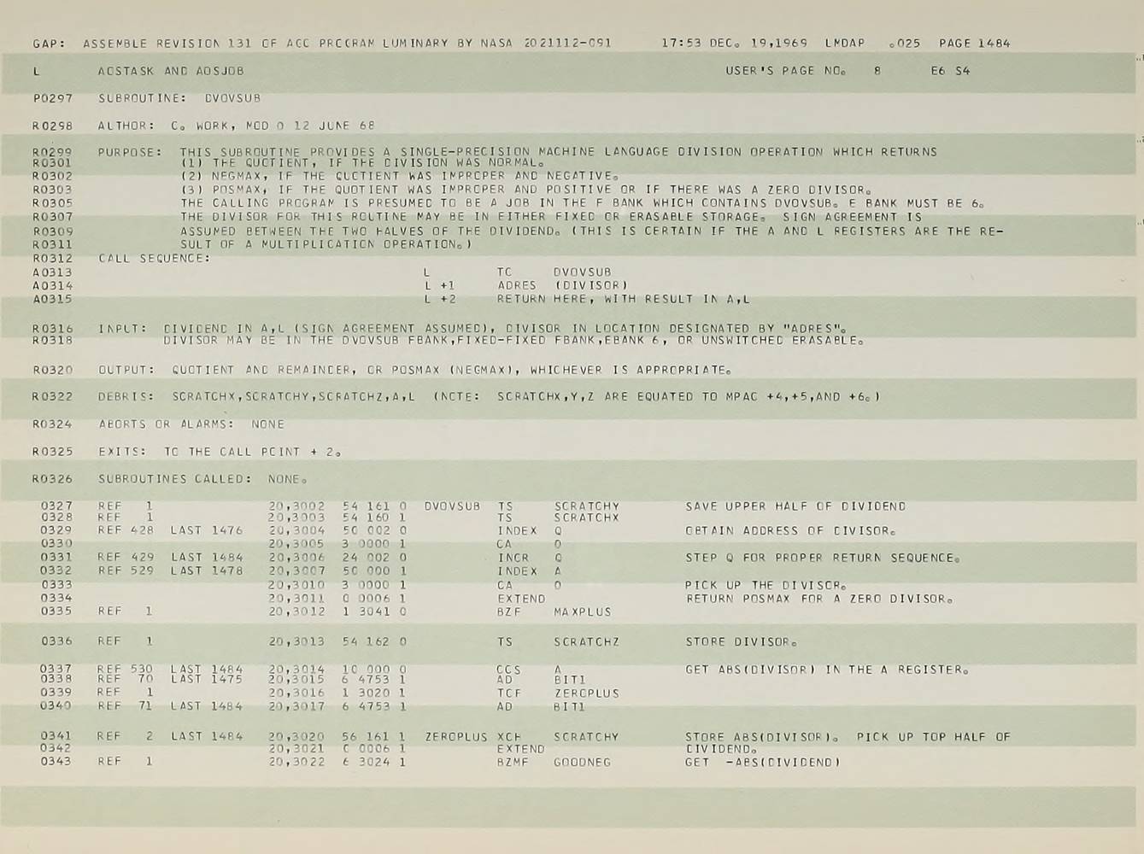Click 'CALL SEQUENCE:' label
The height and width of the screenshot is (854, 1144).
tap(155, 258)
